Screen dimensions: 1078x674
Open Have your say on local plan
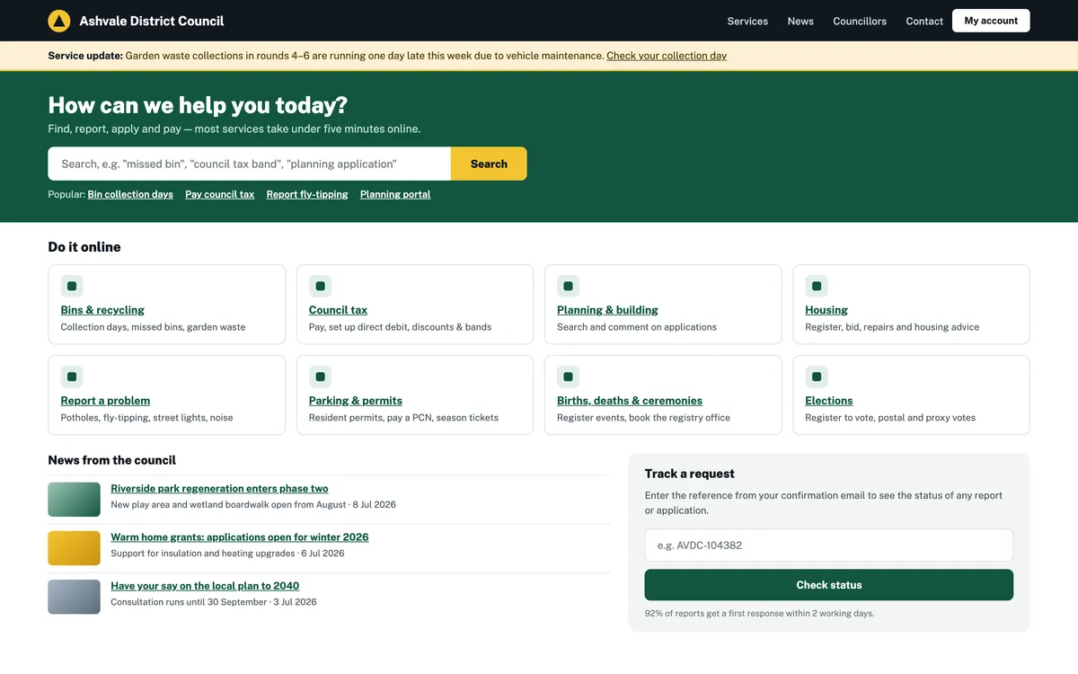click(x=205, y=586)
